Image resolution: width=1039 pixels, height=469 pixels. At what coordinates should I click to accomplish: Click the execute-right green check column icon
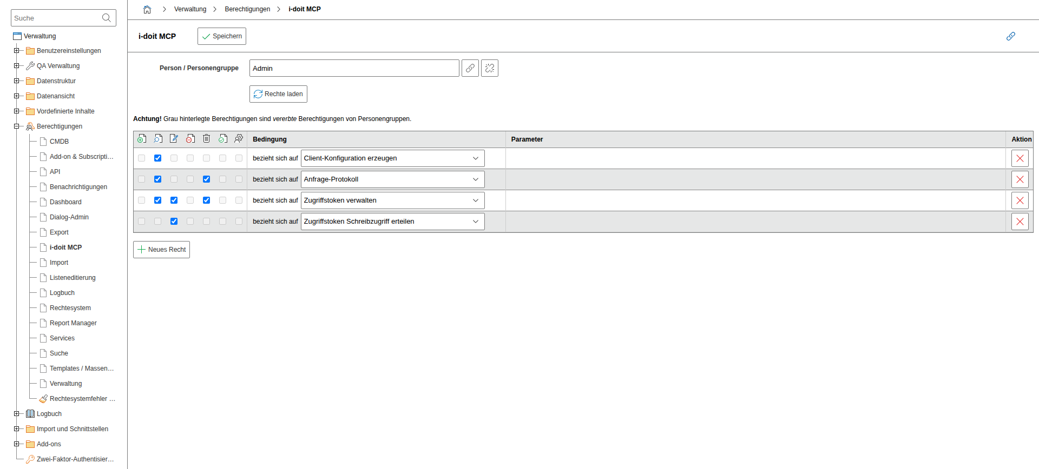point(222,139)
